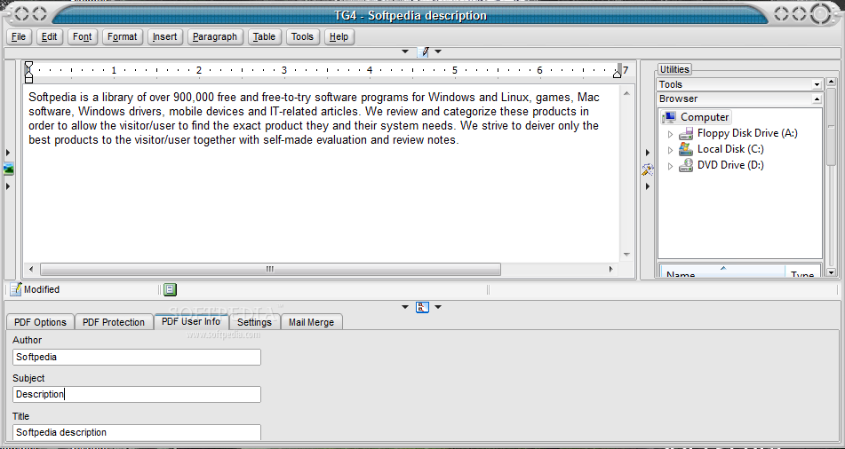Click upper arrow on the right splitter bar
Screen dimensions: 845x449
(647, 153)
